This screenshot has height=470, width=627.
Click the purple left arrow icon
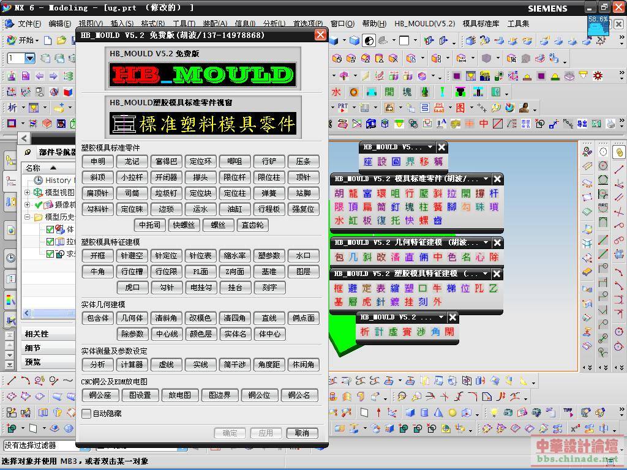coord(40,76)
